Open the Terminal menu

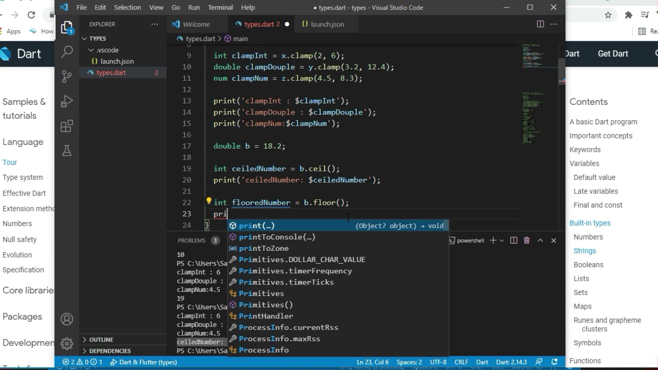(x=220, y=7)
